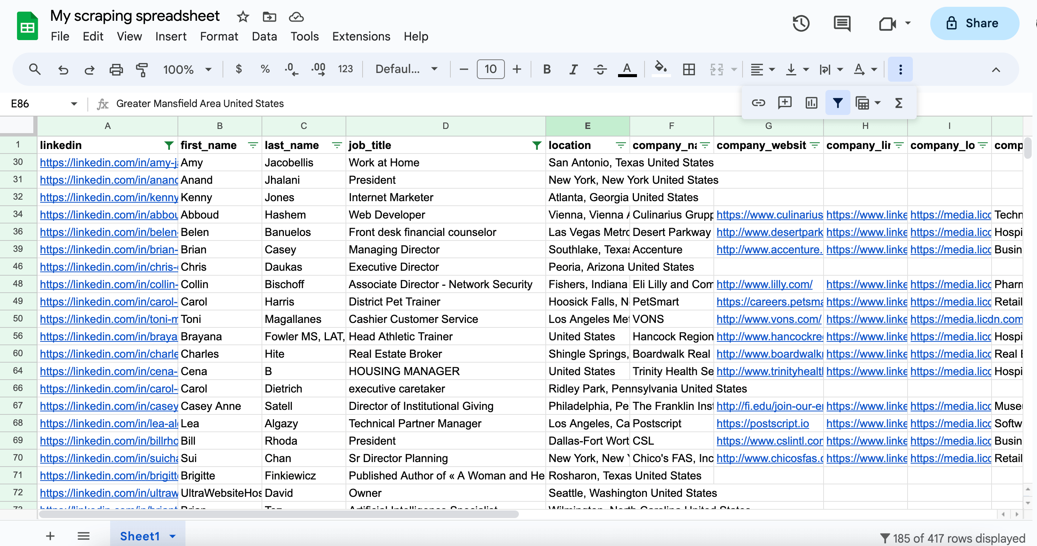This screenshot has width=1037, height=546.
Task: Open the last_name column filter button
Action: (x=336, y=145)
